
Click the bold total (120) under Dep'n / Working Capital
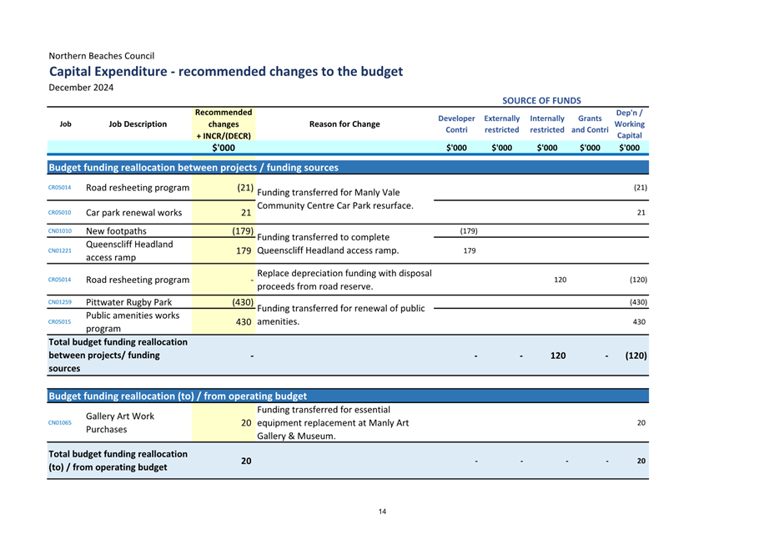pos(636,356)
